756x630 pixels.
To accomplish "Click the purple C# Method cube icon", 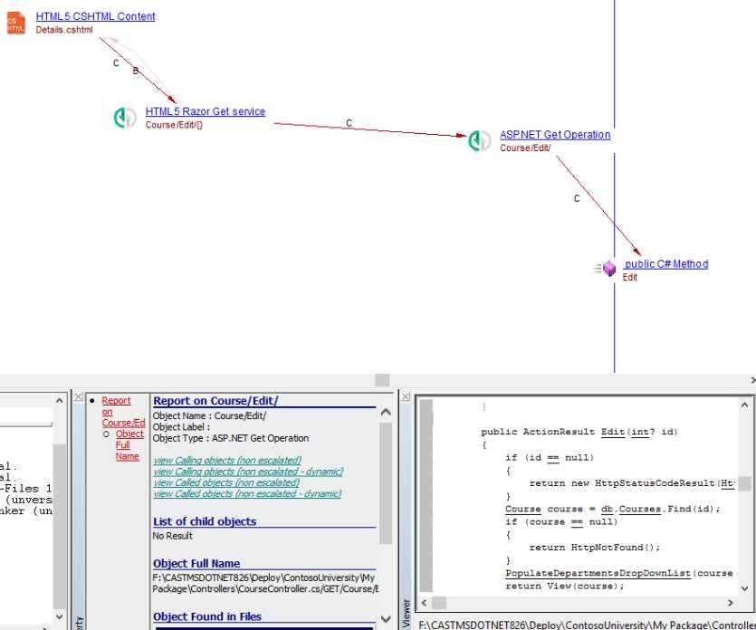I will point(609,269).
